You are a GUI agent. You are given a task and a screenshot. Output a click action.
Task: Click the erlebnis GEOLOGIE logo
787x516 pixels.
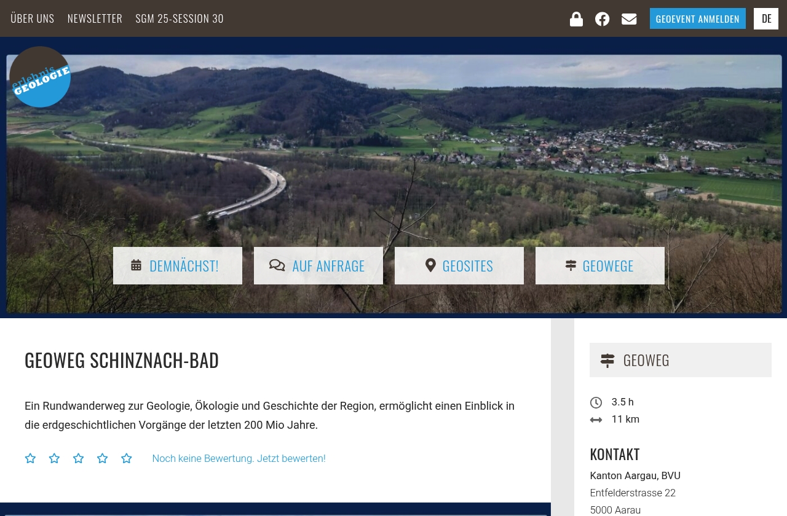point(40,77)
